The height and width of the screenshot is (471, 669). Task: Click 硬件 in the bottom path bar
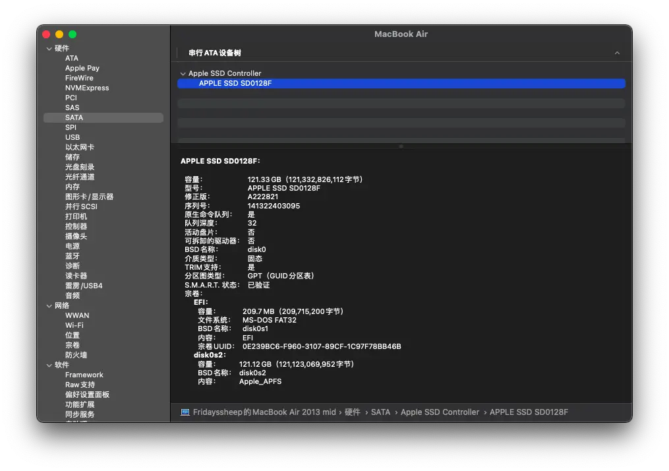pos(353,412)
